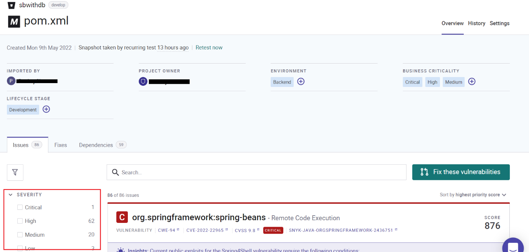This screenshot has height=252, width=529.
Task: Click the pom.xml project title
Action: coord(46,21)
